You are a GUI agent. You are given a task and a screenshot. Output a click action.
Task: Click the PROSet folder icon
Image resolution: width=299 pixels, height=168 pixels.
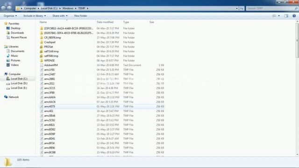click(42, 47)
